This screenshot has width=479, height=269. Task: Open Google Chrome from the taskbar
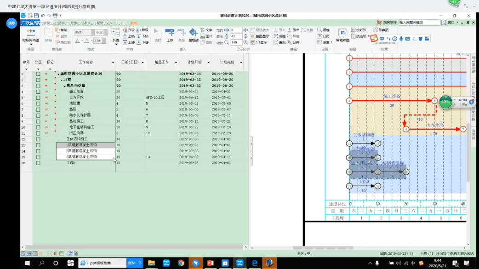(x=181, y=263)
